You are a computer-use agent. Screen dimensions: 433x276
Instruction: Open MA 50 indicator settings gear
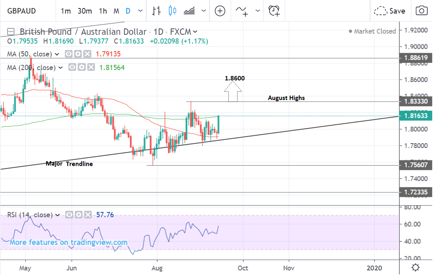click(78, 54)
